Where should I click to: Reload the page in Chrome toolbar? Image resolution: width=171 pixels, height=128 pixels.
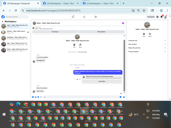point(16,11)
